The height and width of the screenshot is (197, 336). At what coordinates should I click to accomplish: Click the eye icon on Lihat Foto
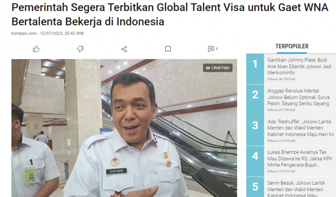(208, 68)
